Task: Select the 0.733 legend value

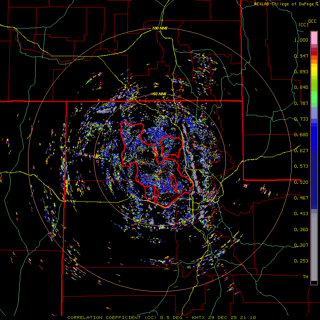Action: click(x=301, y=119)
